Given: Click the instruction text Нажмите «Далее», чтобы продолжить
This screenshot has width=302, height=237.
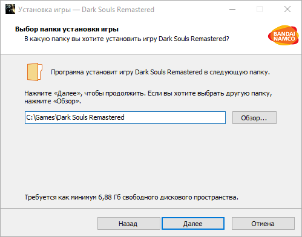Looking at the screenshot, I should coord(85,93).
